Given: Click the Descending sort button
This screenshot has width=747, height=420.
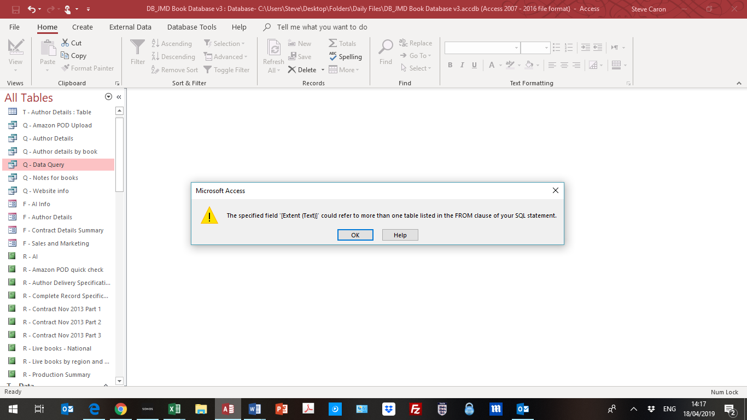Looking at the screenshot, I should [x=173, y=56].
